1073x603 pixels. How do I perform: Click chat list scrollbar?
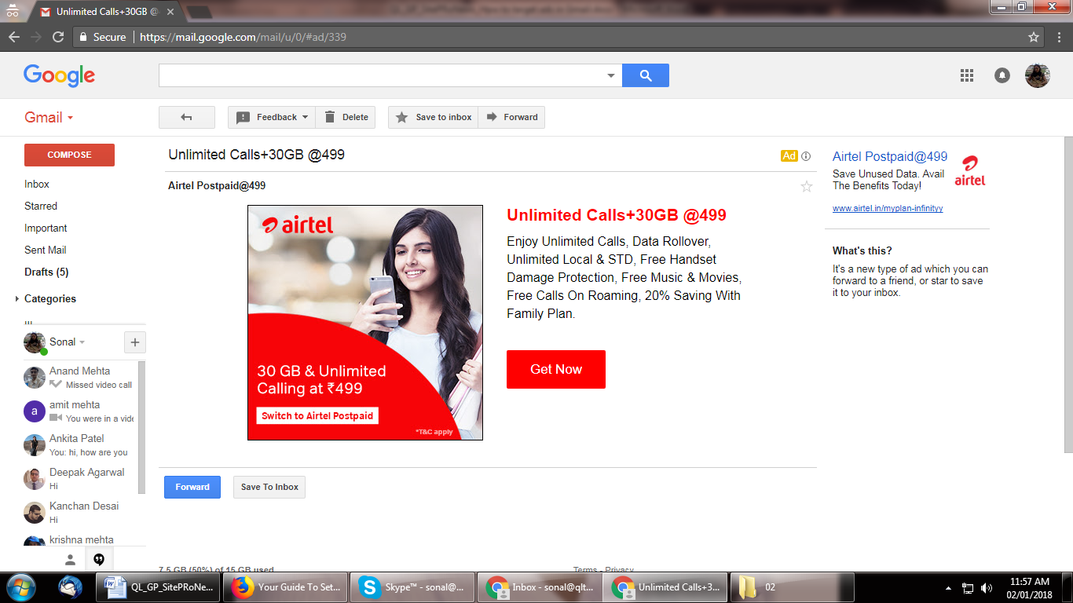pos(142,427)
